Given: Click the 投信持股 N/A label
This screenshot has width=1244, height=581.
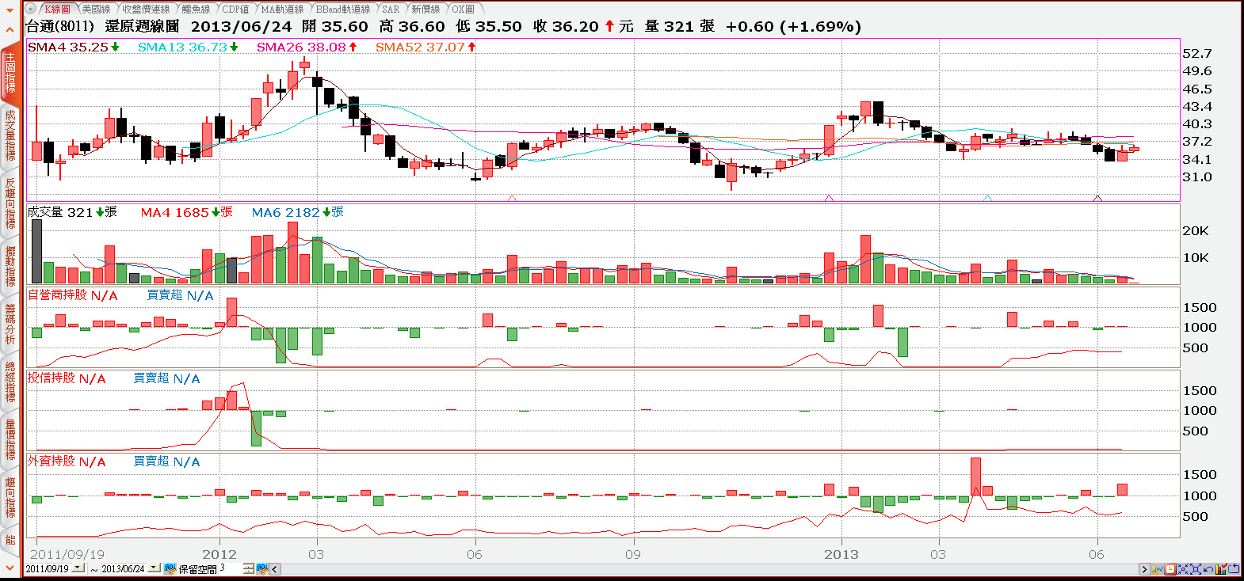Looking at the screenshot, I should point(67,378).
